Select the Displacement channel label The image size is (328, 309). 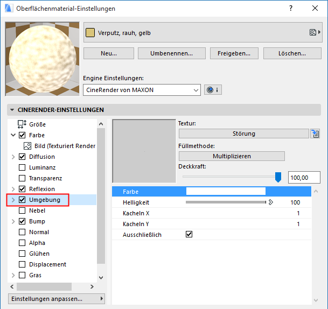pos(47,264)
